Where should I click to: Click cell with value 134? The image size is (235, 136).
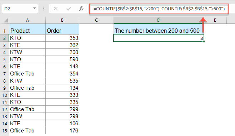pos(62,88)
